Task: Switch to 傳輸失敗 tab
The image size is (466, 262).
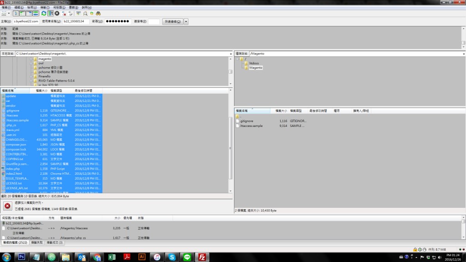Action: coord(37,243)
